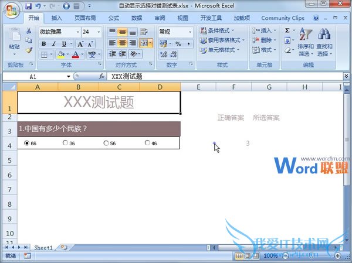Switch to the 数据 ribbon tab
Screen dimensions: 352x263
pyautogui.click(x=137, y=18)
